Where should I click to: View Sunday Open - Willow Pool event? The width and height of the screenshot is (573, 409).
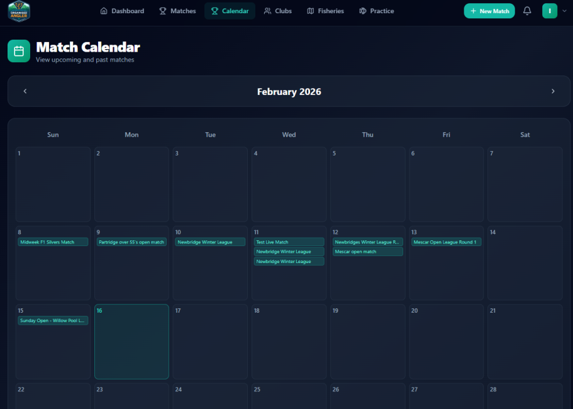(53, 321)
